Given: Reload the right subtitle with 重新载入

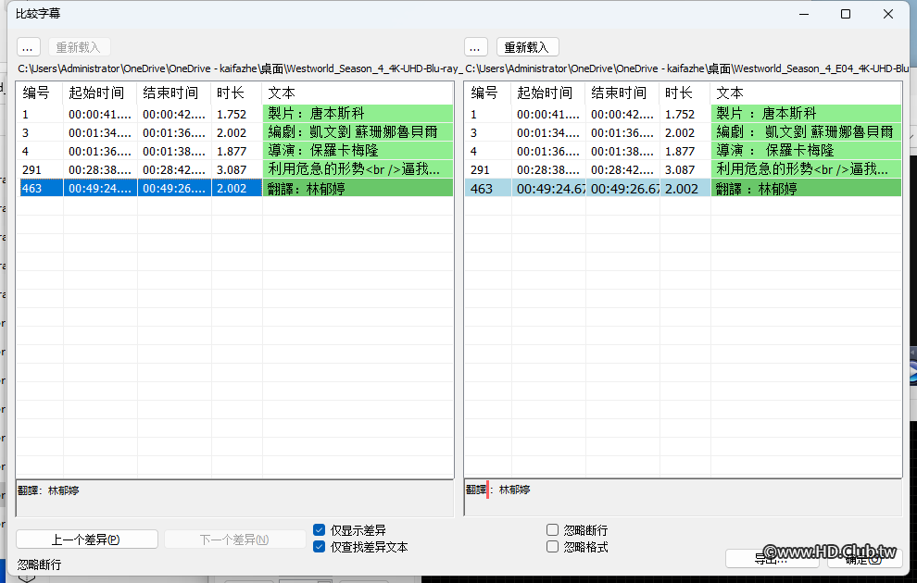Looking at the screenshot, I should pyautogui.click(x=527, y=47).
